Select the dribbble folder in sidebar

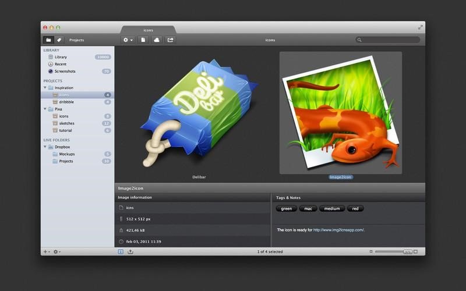77,102
